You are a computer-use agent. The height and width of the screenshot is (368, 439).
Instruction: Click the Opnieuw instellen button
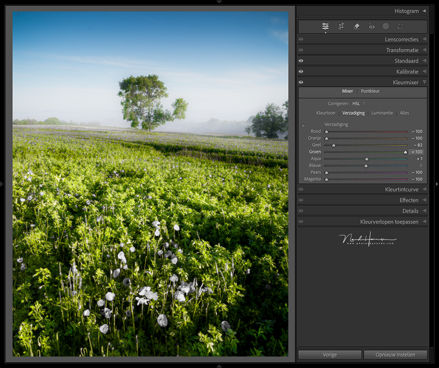pos(395,355)
